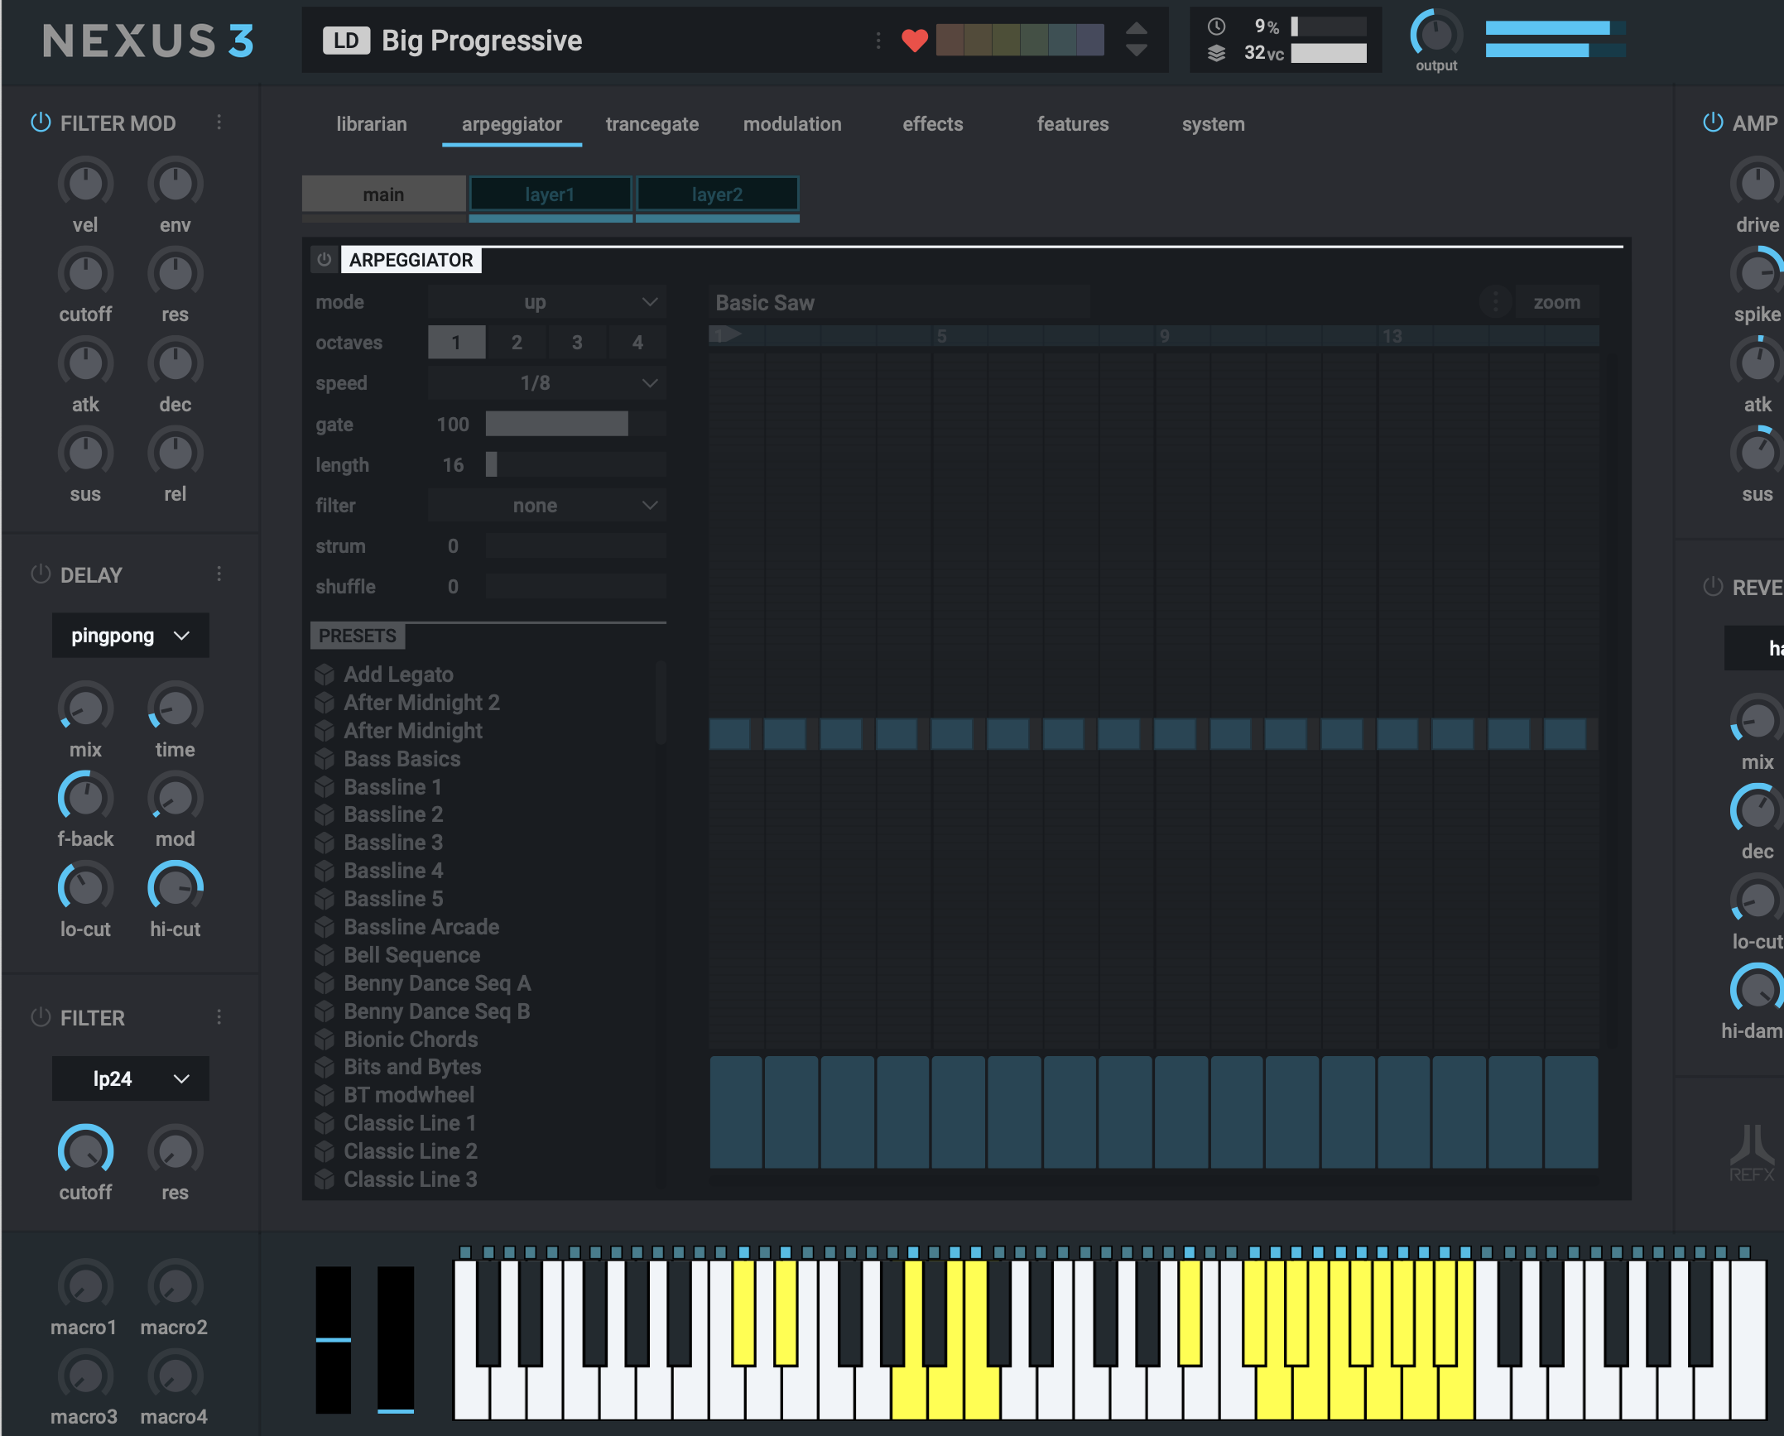
Task: Click the Bass Basics preset cube icon
Action: [325, 759]
